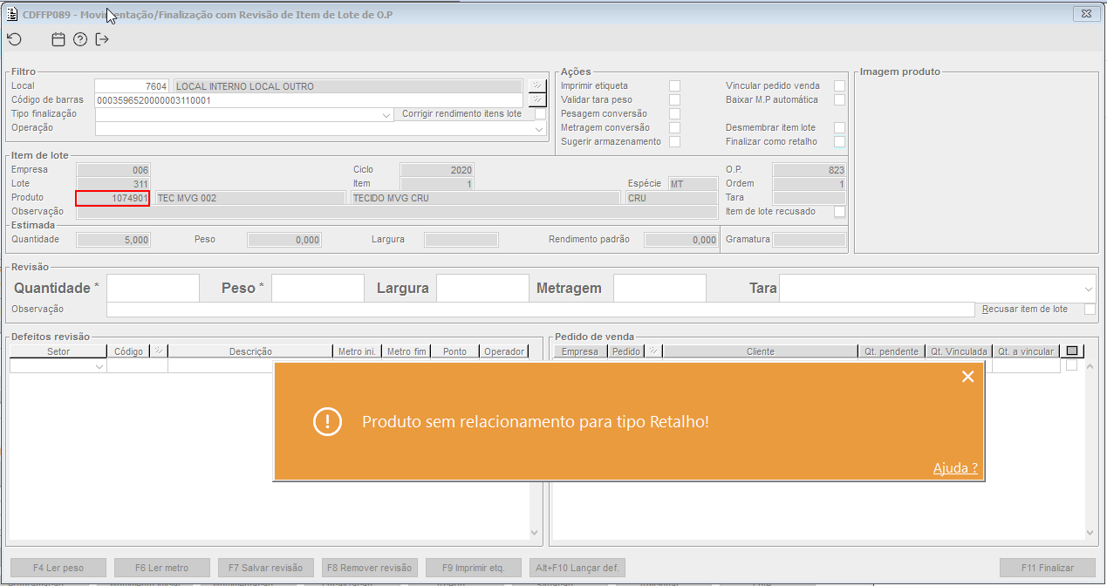This screenshot has height=586, width=1107.
Task: Click the document icon in the title bar
Action: (13, 15)
